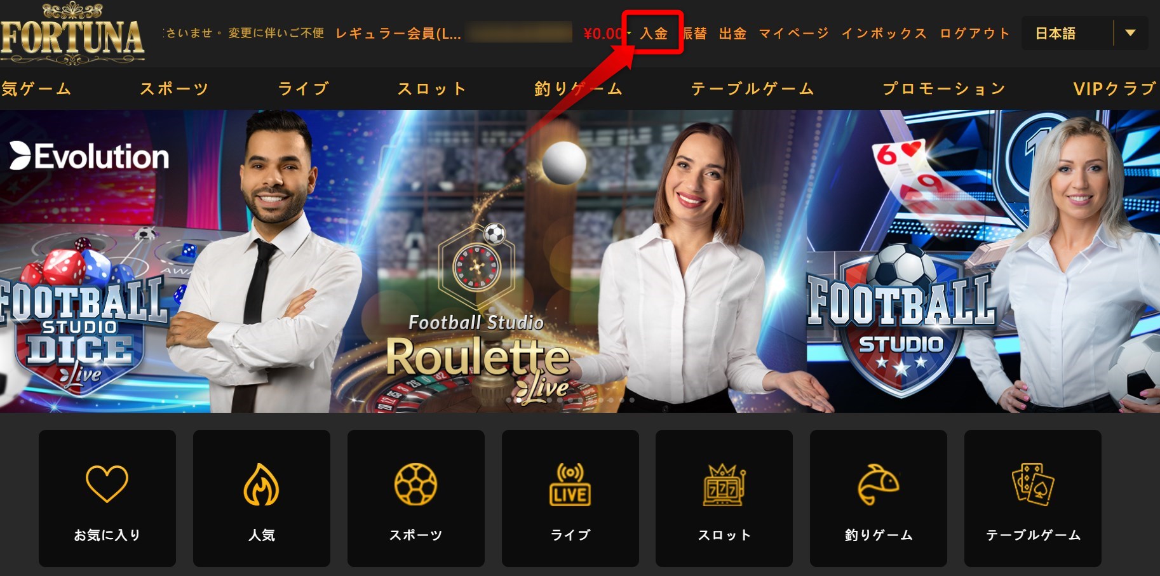
Task: Click the playing cards テーブルゲーム icon
Action: pos(1033,485)
